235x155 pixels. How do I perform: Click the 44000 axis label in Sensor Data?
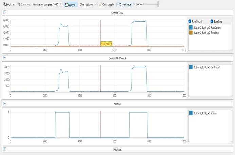tap(6, 20)
